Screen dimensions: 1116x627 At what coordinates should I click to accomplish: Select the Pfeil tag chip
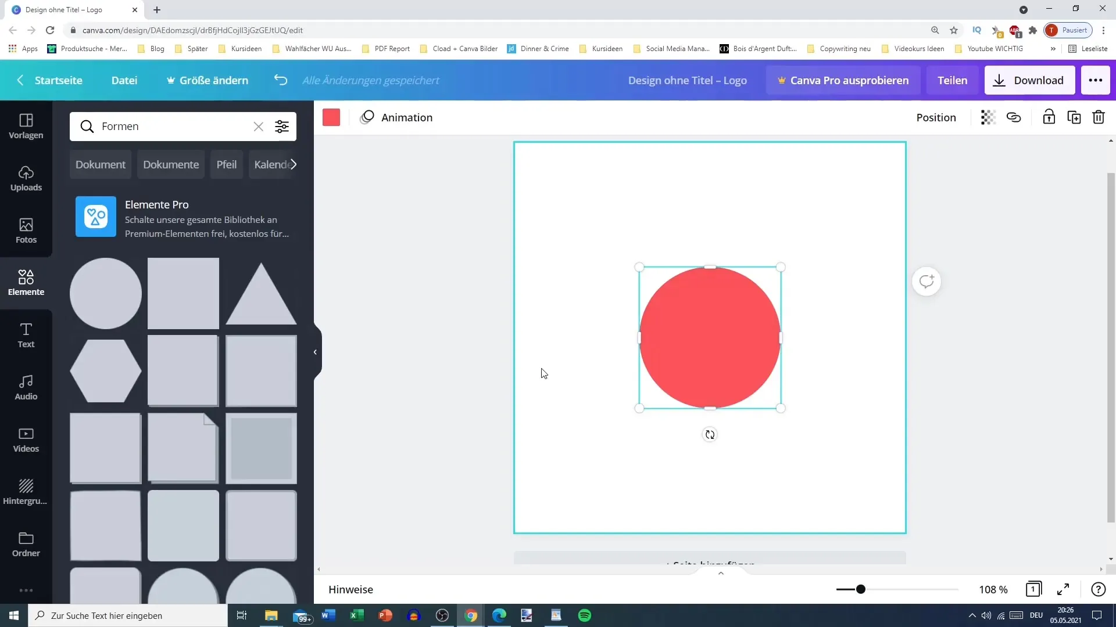coord(227,164)
